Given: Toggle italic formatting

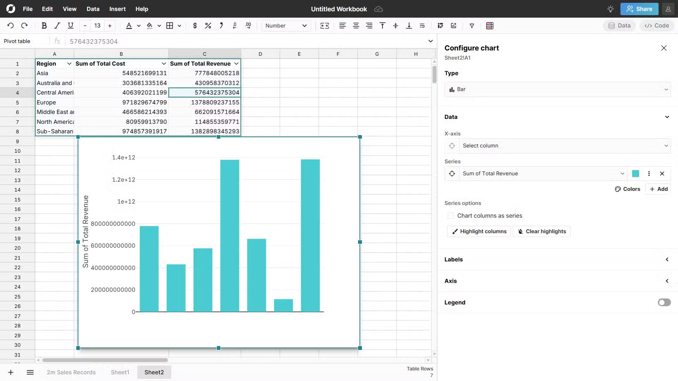Looking at the screenshot, I should pos(57,25).
